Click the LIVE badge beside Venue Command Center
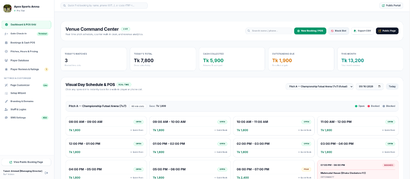The height and width of the screenshot is (179, 410). [x=125, y=29]
